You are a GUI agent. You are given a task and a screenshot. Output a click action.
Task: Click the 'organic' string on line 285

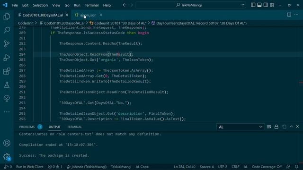tap(108, 60)
